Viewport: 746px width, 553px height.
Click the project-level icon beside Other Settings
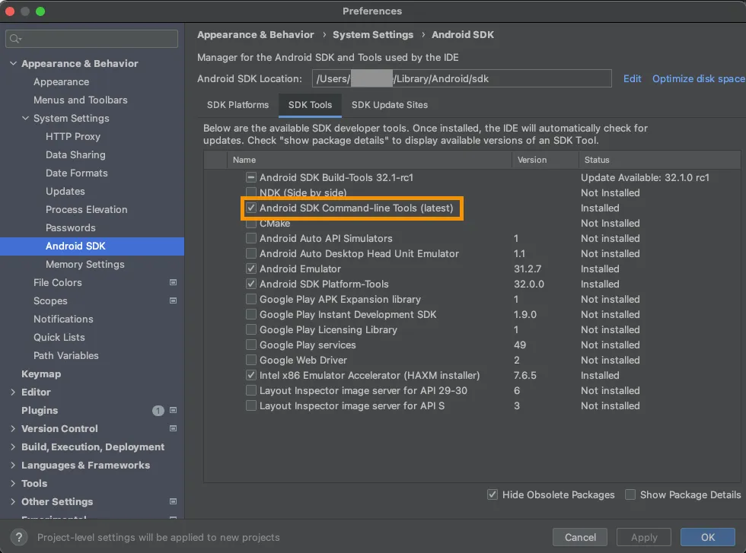(174, 501)
